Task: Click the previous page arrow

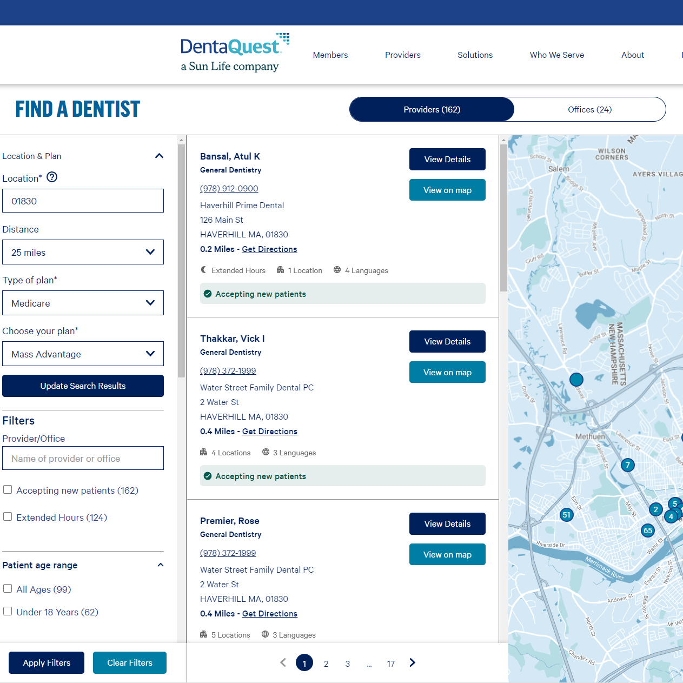Action: (x=283, y=662)
